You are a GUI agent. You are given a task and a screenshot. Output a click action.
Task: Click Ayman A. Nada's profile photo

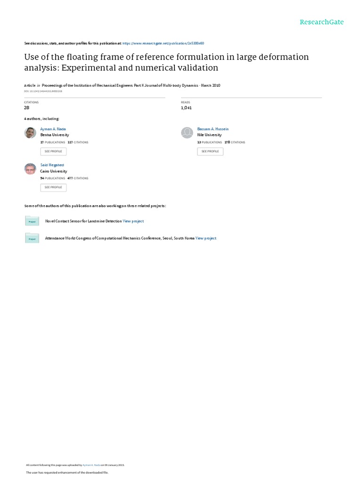tap(30, 133)
